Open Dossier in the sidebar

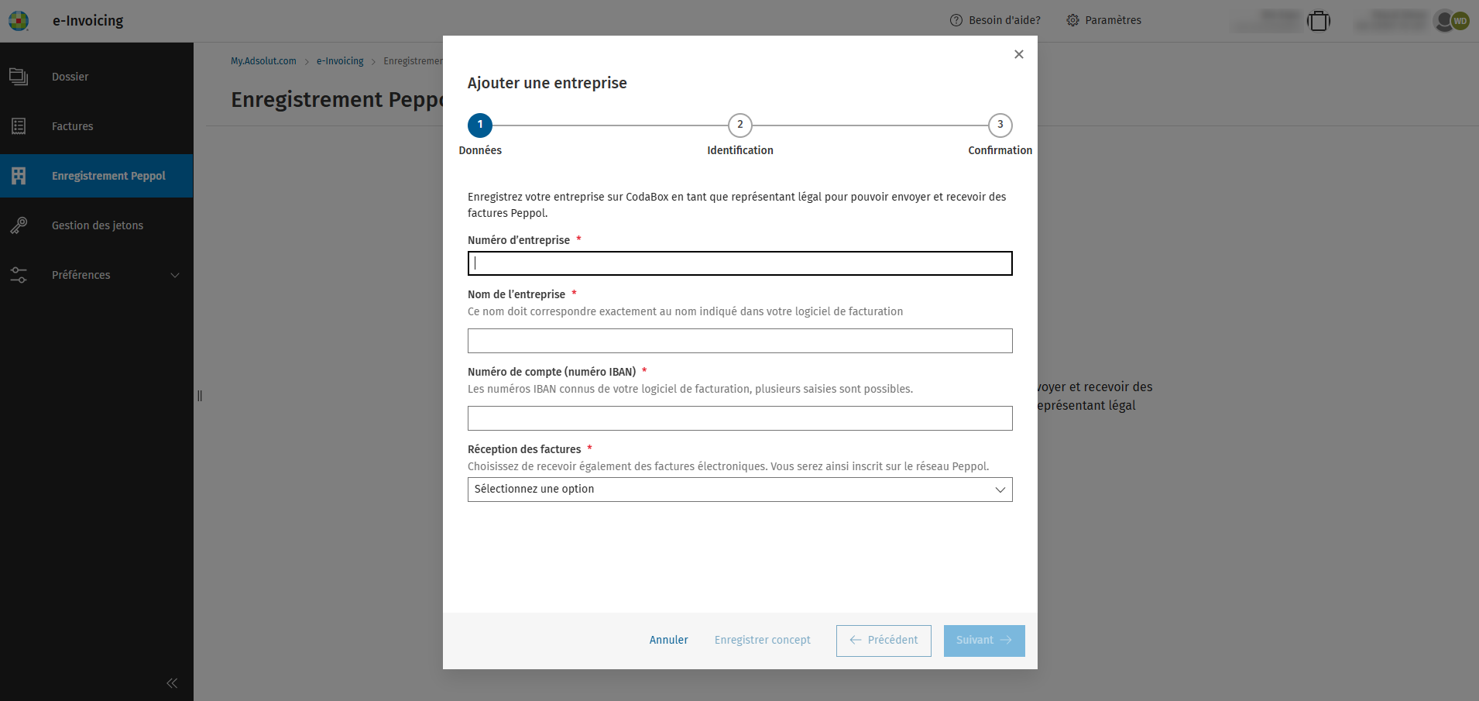pos(97,77)
